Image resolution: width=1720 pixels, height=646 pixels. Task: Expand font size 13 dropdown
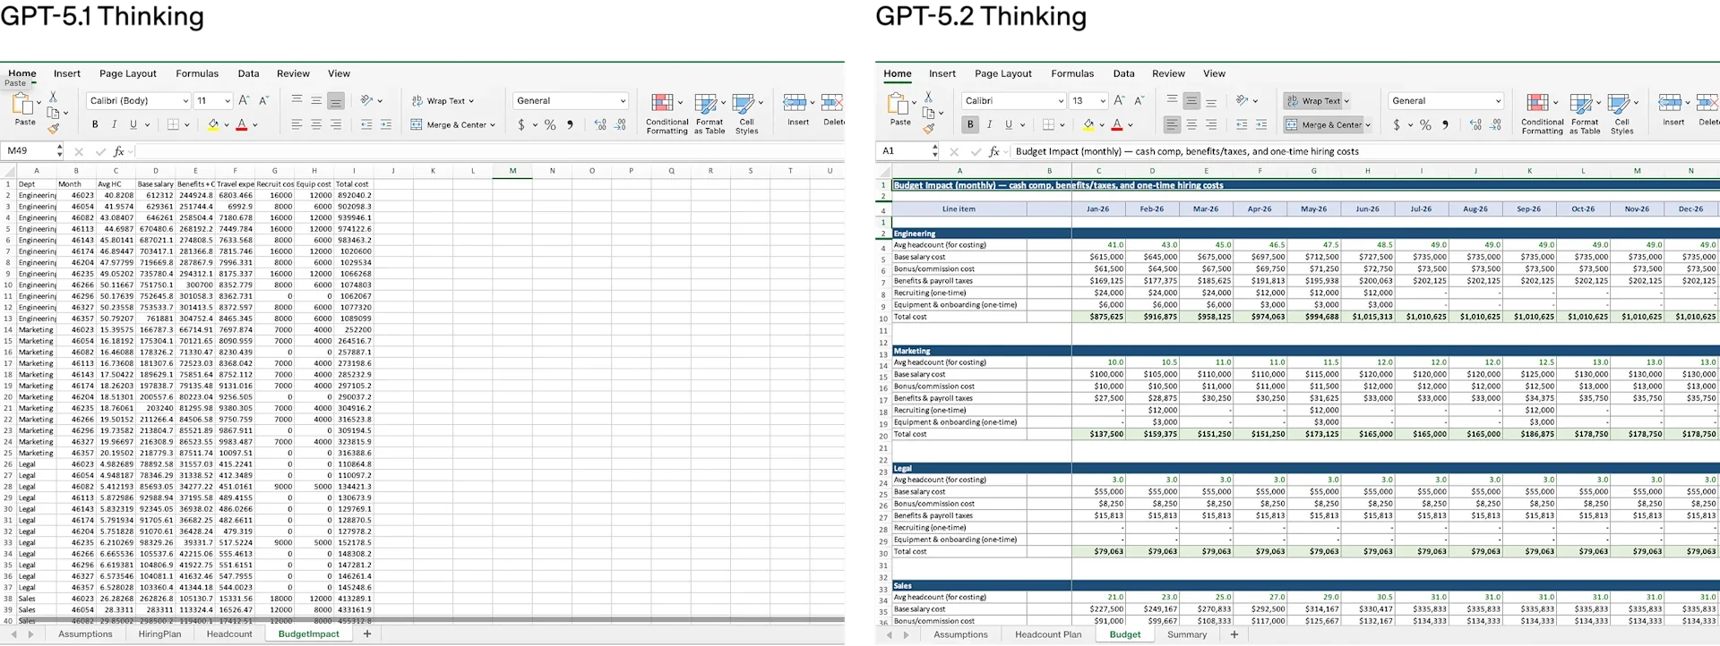pyautogui.click(x=1103, y=101)
